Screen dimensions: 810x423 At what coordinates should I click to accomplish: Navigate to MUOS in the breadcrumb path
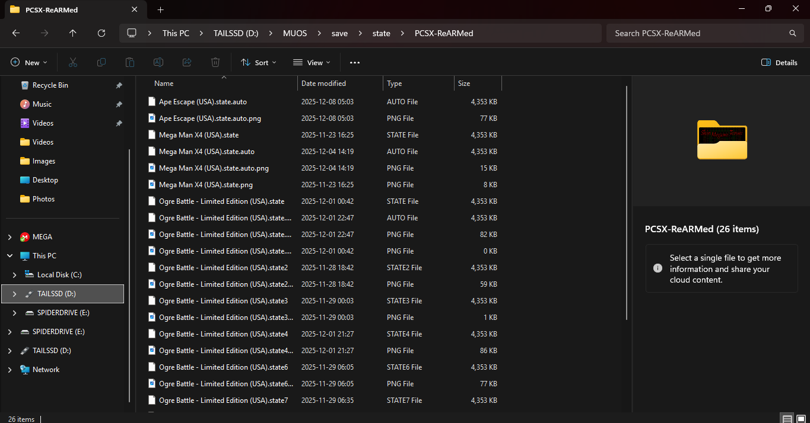295,33
